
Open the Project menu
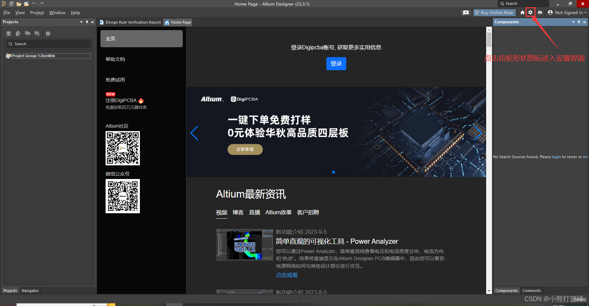click(37, 13)
